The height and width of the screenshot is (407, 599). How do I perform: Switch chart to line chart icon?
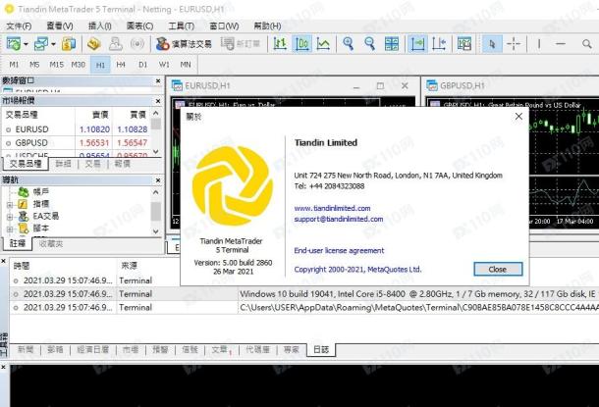pyautogui.click(x=323, y=44)
